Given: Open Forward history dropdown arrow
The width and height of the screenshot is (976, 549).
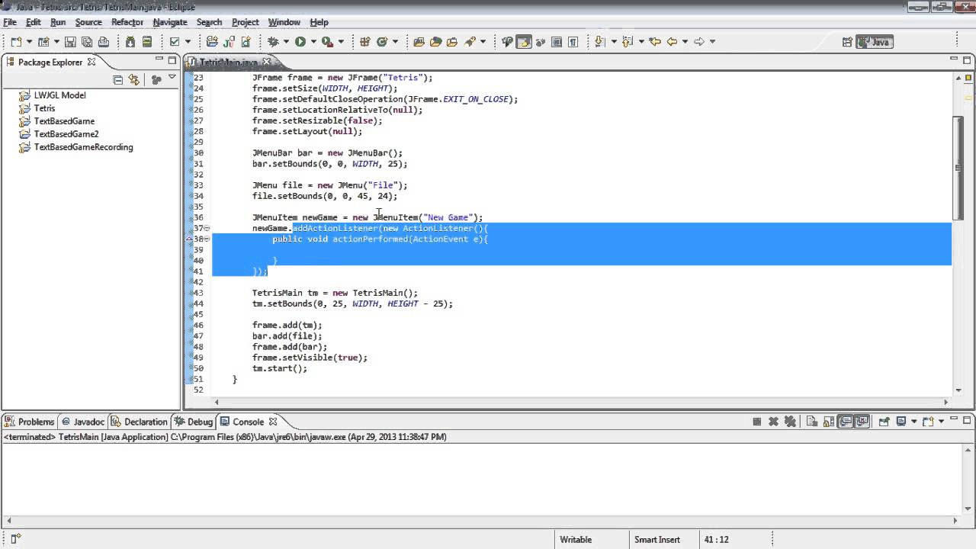Looking at the screenshot, I should tap(712, 42).
